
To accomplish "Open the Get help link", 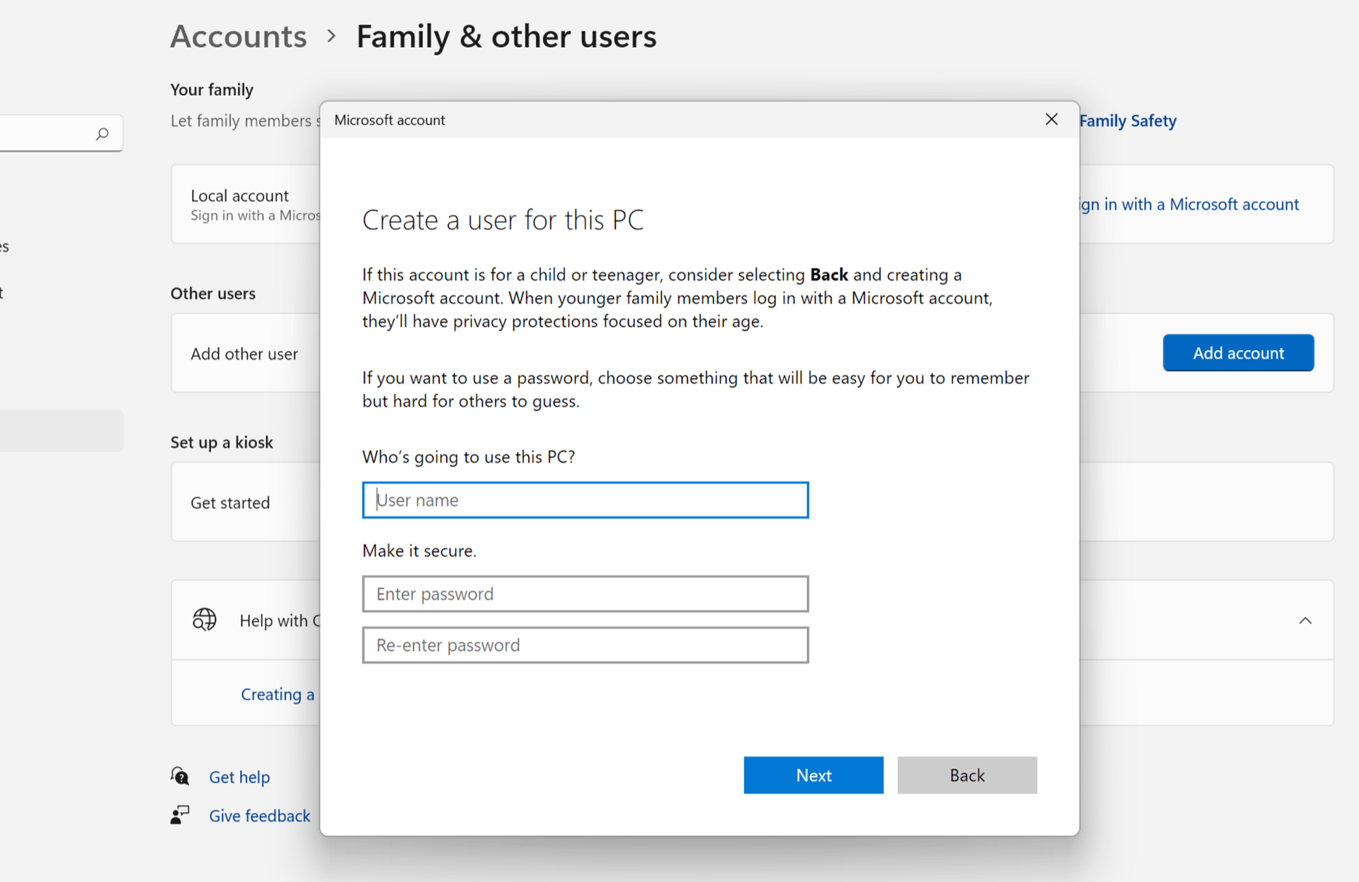I will click(x=239, y=777).
